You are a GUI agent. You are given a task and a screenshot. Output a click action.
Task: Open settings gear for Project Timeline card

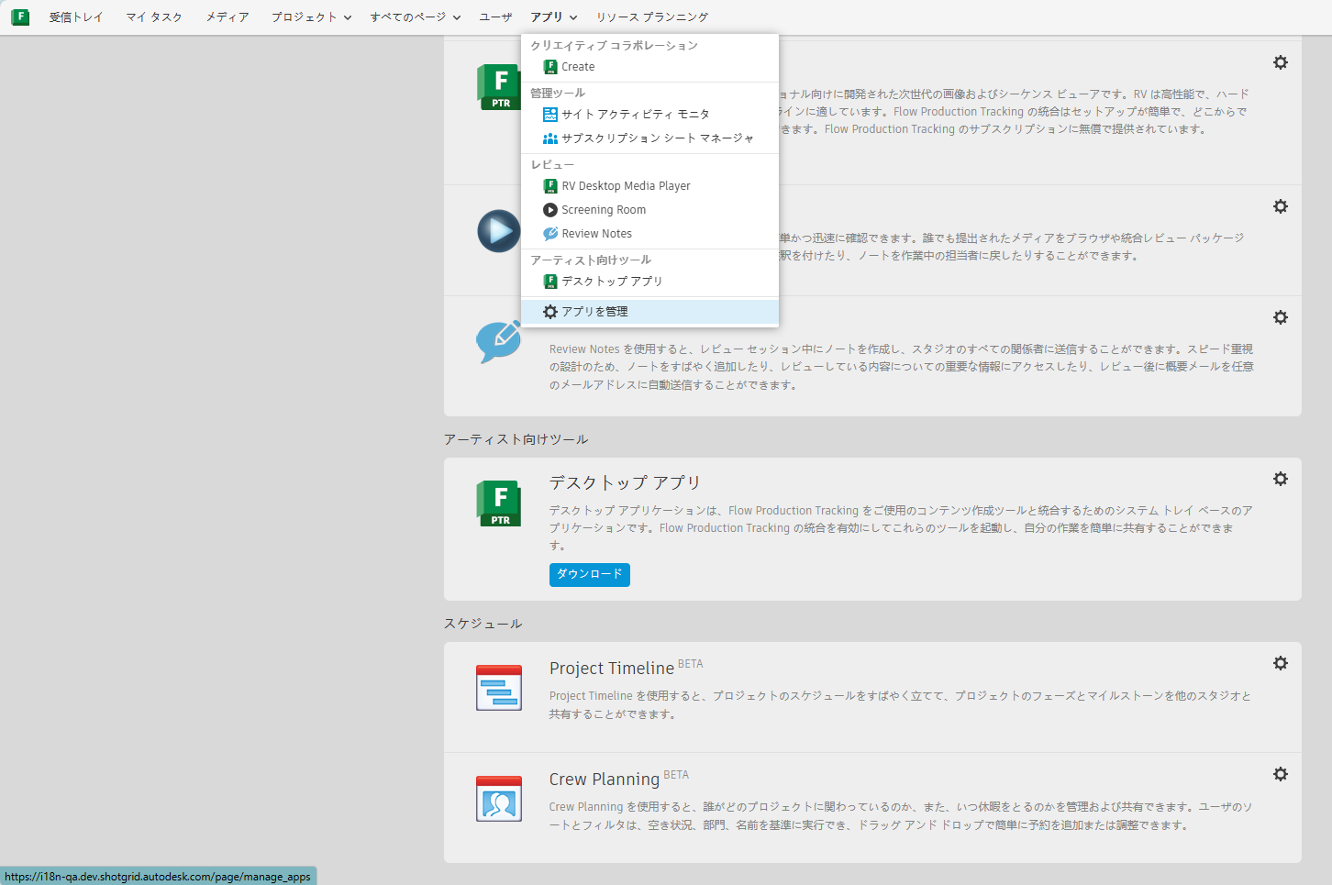[1281, 663]
